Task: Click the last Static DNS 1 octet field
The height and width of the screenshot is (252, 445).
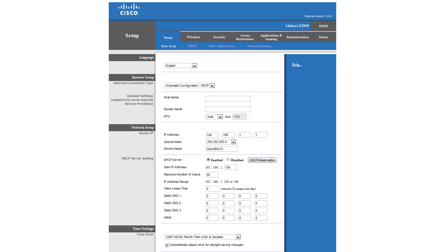Action: 261,196
